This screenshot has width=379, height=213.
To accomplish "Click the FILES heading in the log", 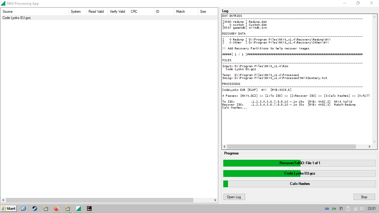I will (x=227, y=60).
